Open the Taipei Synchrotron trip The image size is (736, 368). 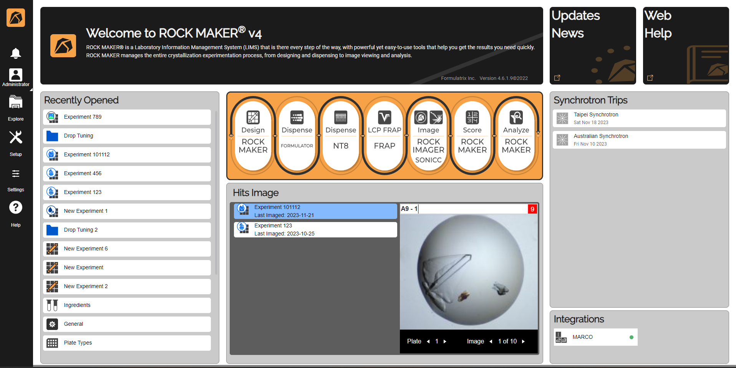[x=639, y=118]
